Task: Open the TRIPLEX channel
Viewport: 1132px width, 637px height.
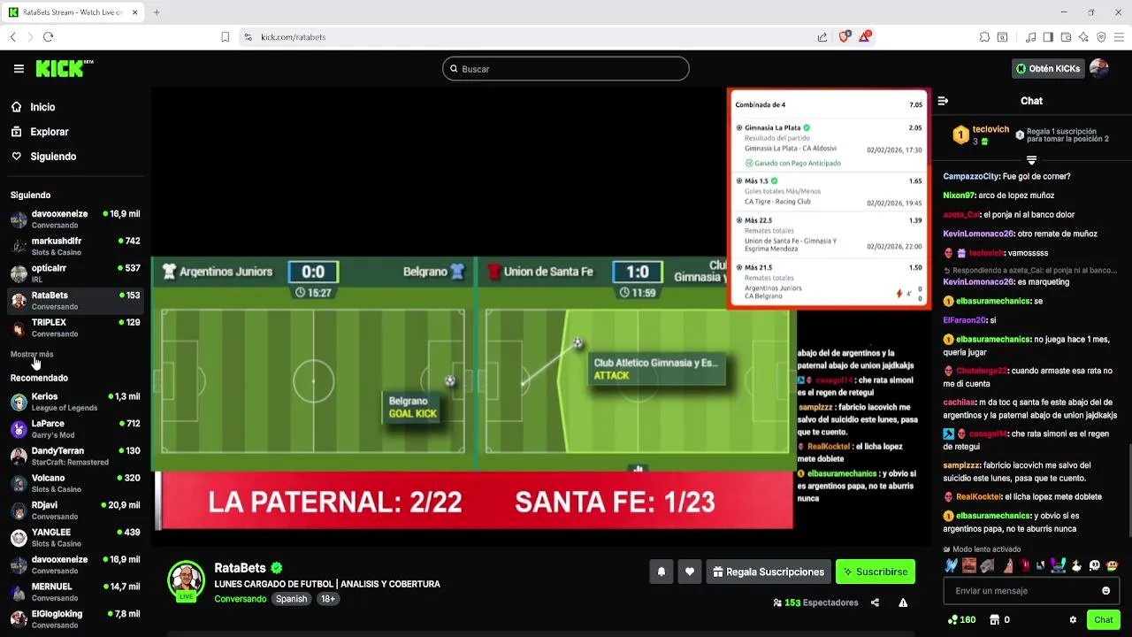Action: click(x=75, y=327)
